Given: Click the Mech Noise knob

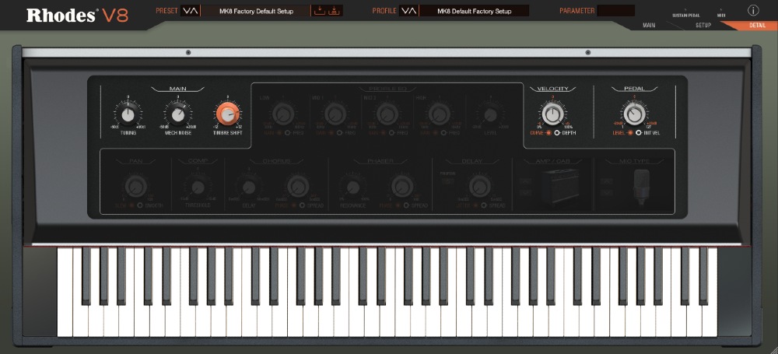Looking at the screenshot, I should coord(177,114).
